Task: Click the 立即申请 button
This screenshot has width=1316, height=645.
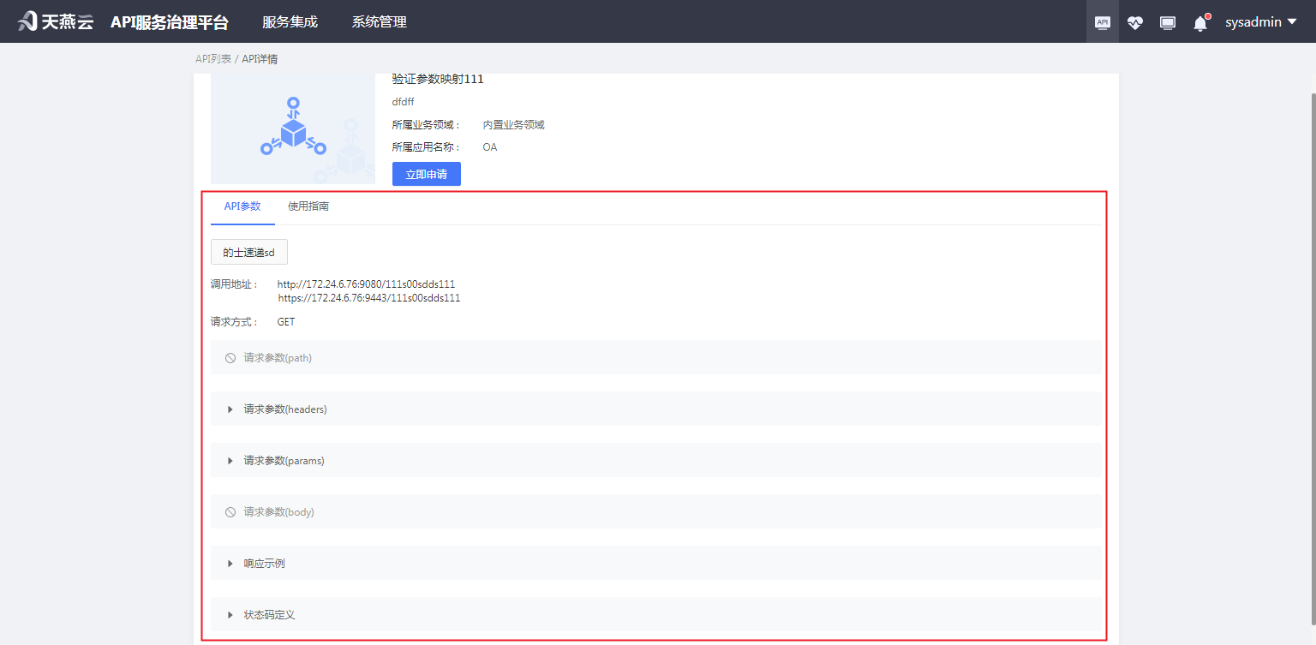Action: (427, 174)
